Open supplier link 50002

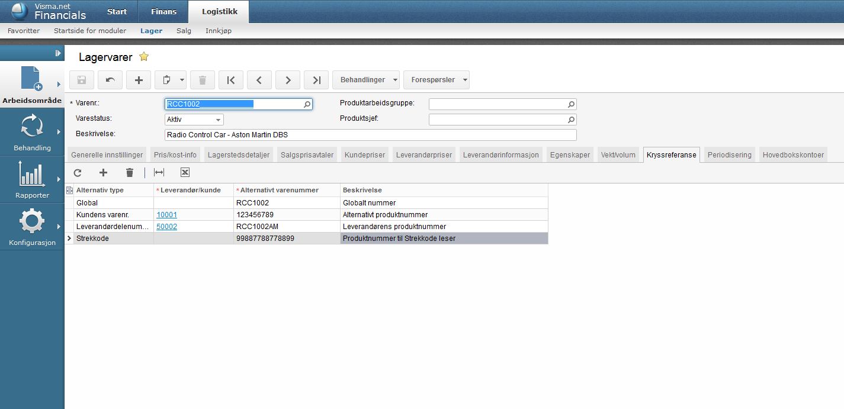point(166,227)
